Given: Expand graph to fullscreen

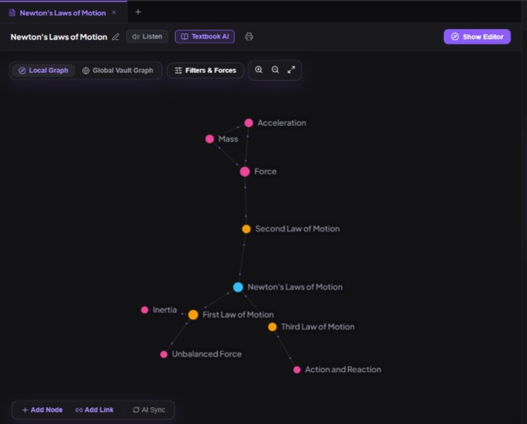Looking at the screenshot, I should click(291, 70).
